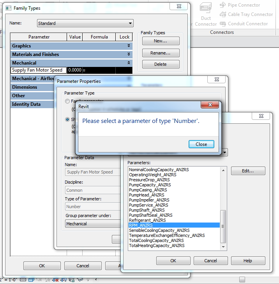Open Detail Level in view control bar

(x=23, y=280)
